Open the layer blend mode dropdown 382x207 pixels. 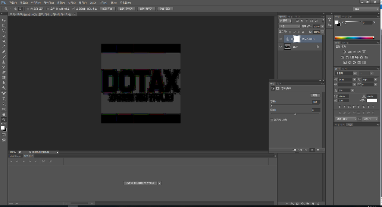click(289, 26)
